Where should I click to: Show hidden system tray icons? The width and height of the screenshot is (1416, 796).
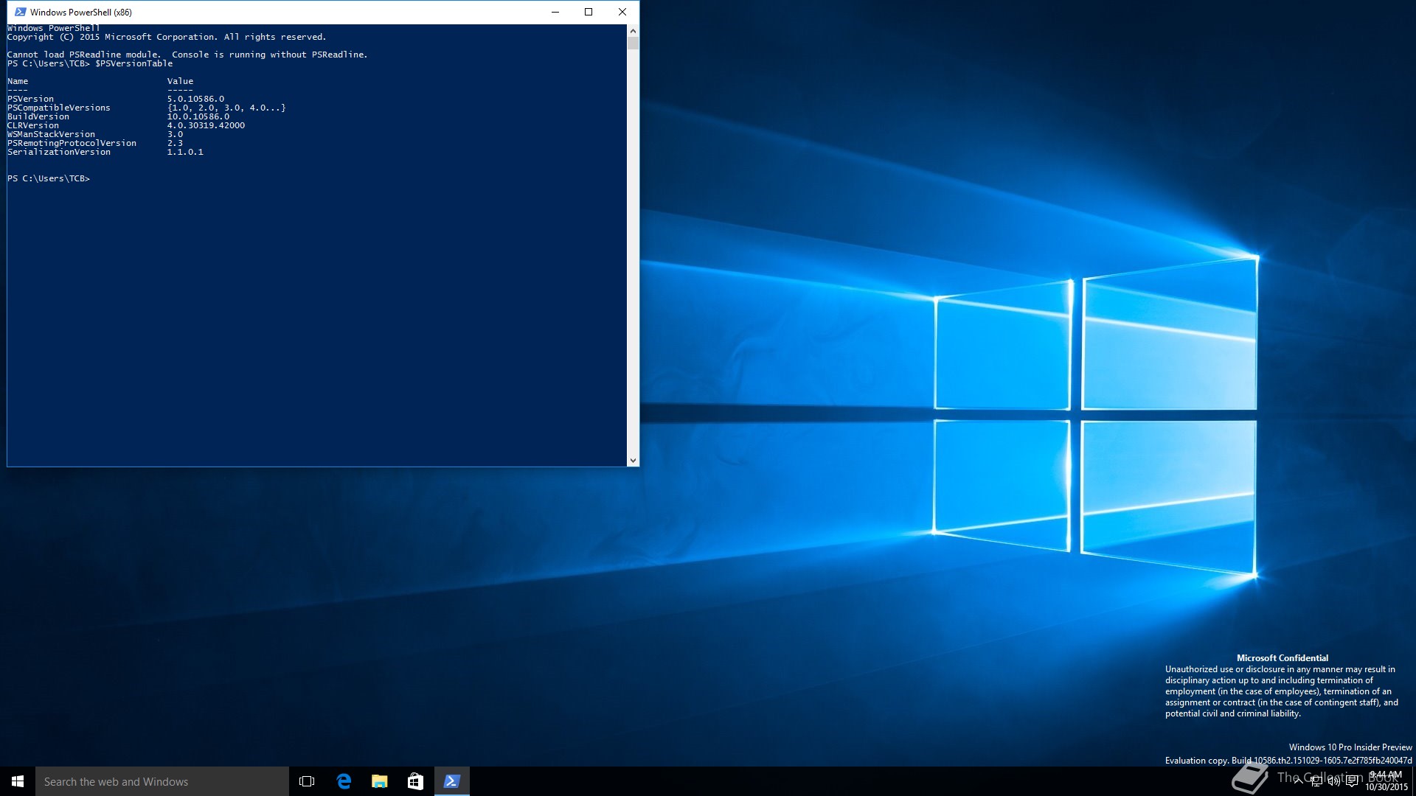point(1298,781)
